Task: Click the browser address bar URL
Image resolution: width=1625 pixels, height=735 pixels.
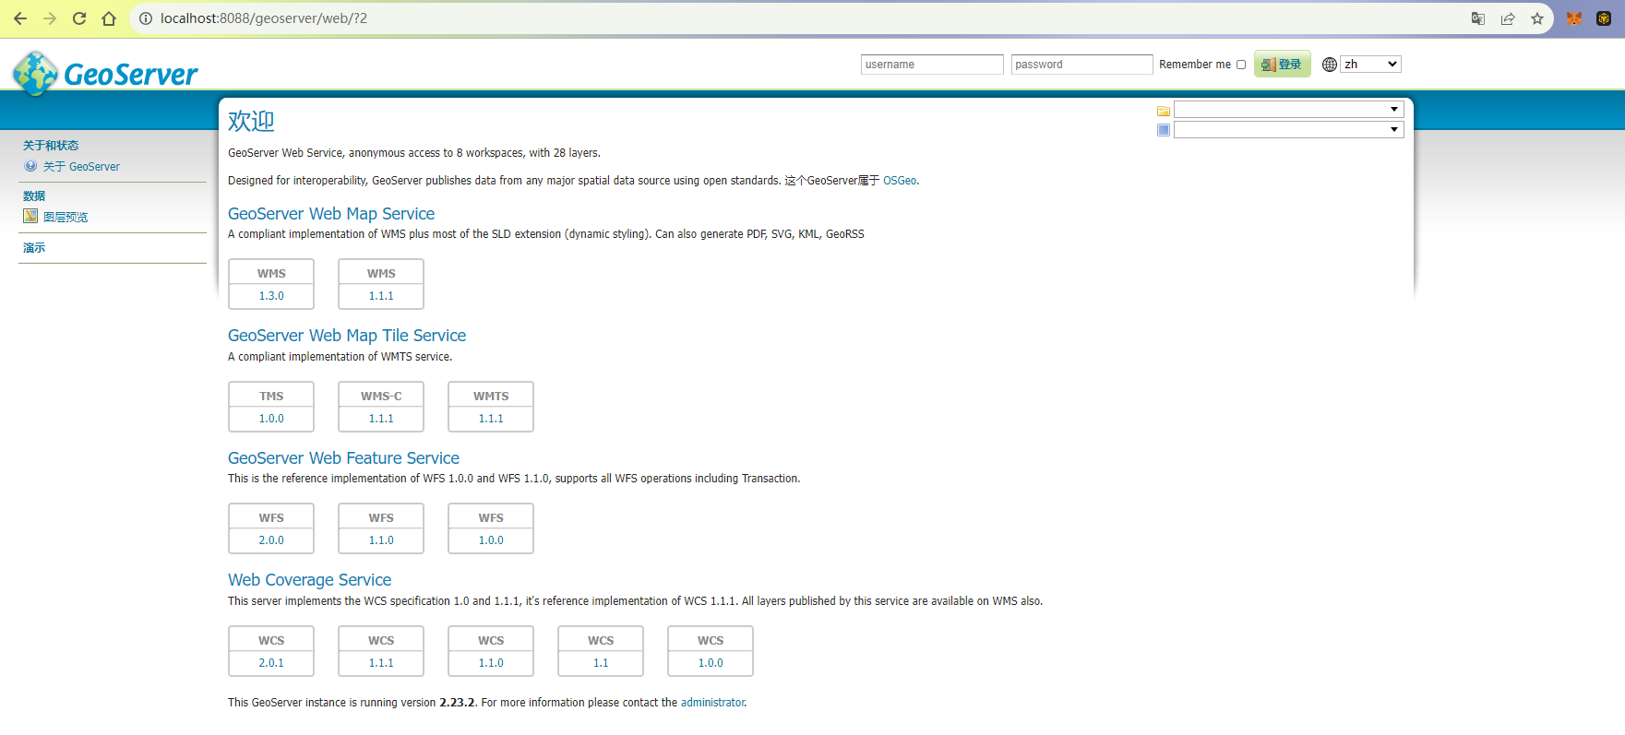Action: pos(264,18)
